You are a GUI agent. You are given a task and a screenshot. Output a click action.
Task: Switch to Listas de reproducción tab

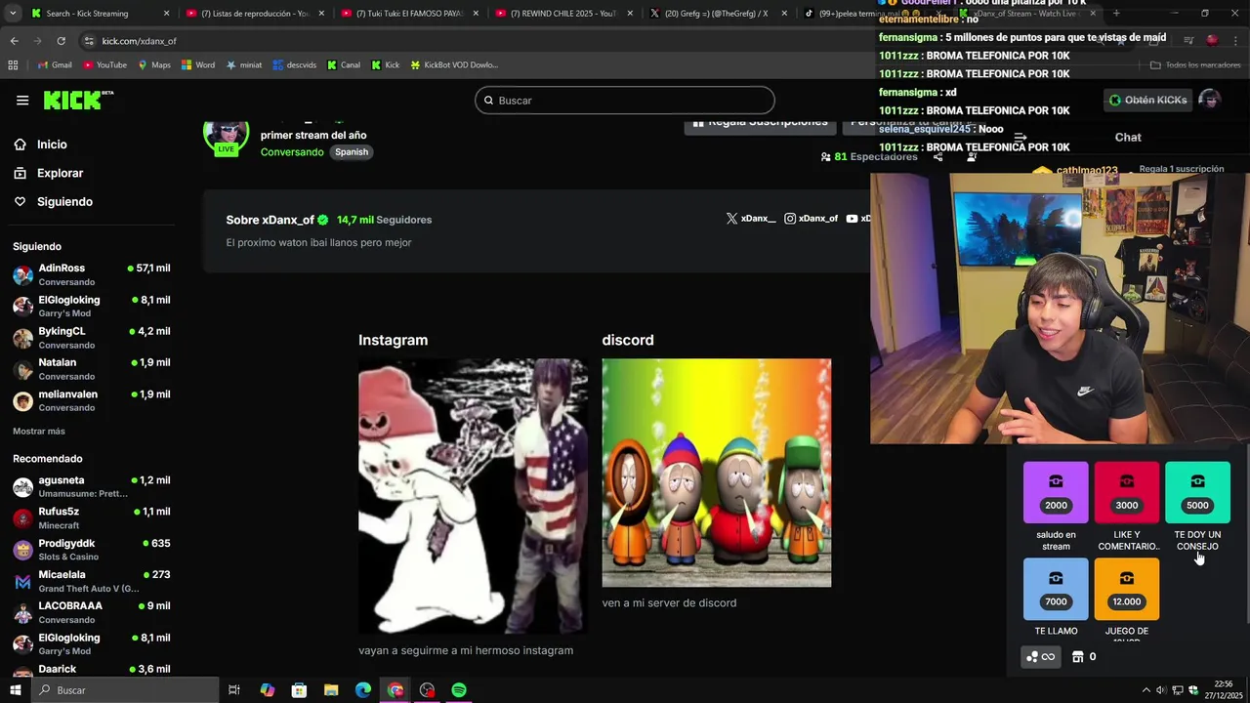tap(254, 14)
